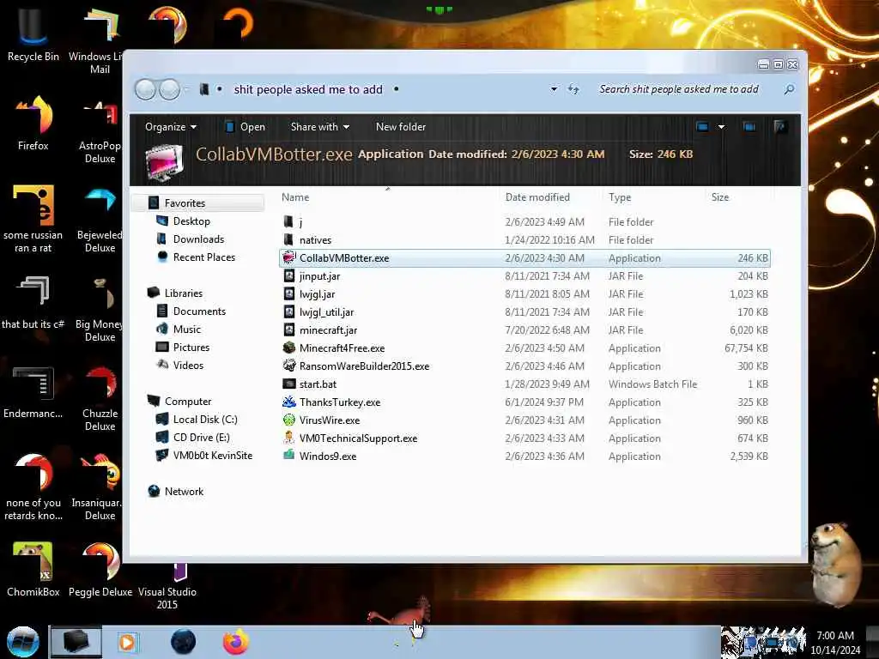Click the Back navigation button
The image size is (879, 659).
[145, 89]
